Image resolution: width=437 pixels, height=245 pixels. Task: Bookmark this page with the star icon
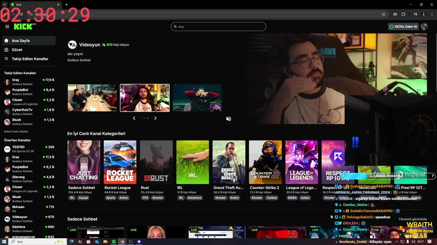point(384,14)
